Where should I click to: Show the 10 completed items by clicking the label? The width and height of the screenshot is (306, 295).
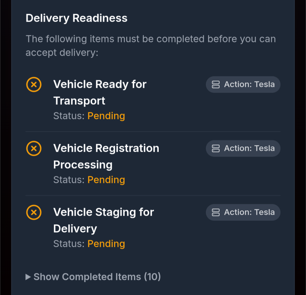97,277
